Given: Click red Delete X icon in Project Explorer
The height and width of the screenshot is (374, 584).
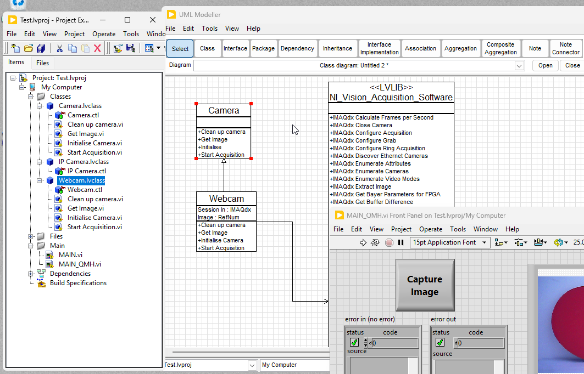Looking at the screenshot, I should click(98, 48).
